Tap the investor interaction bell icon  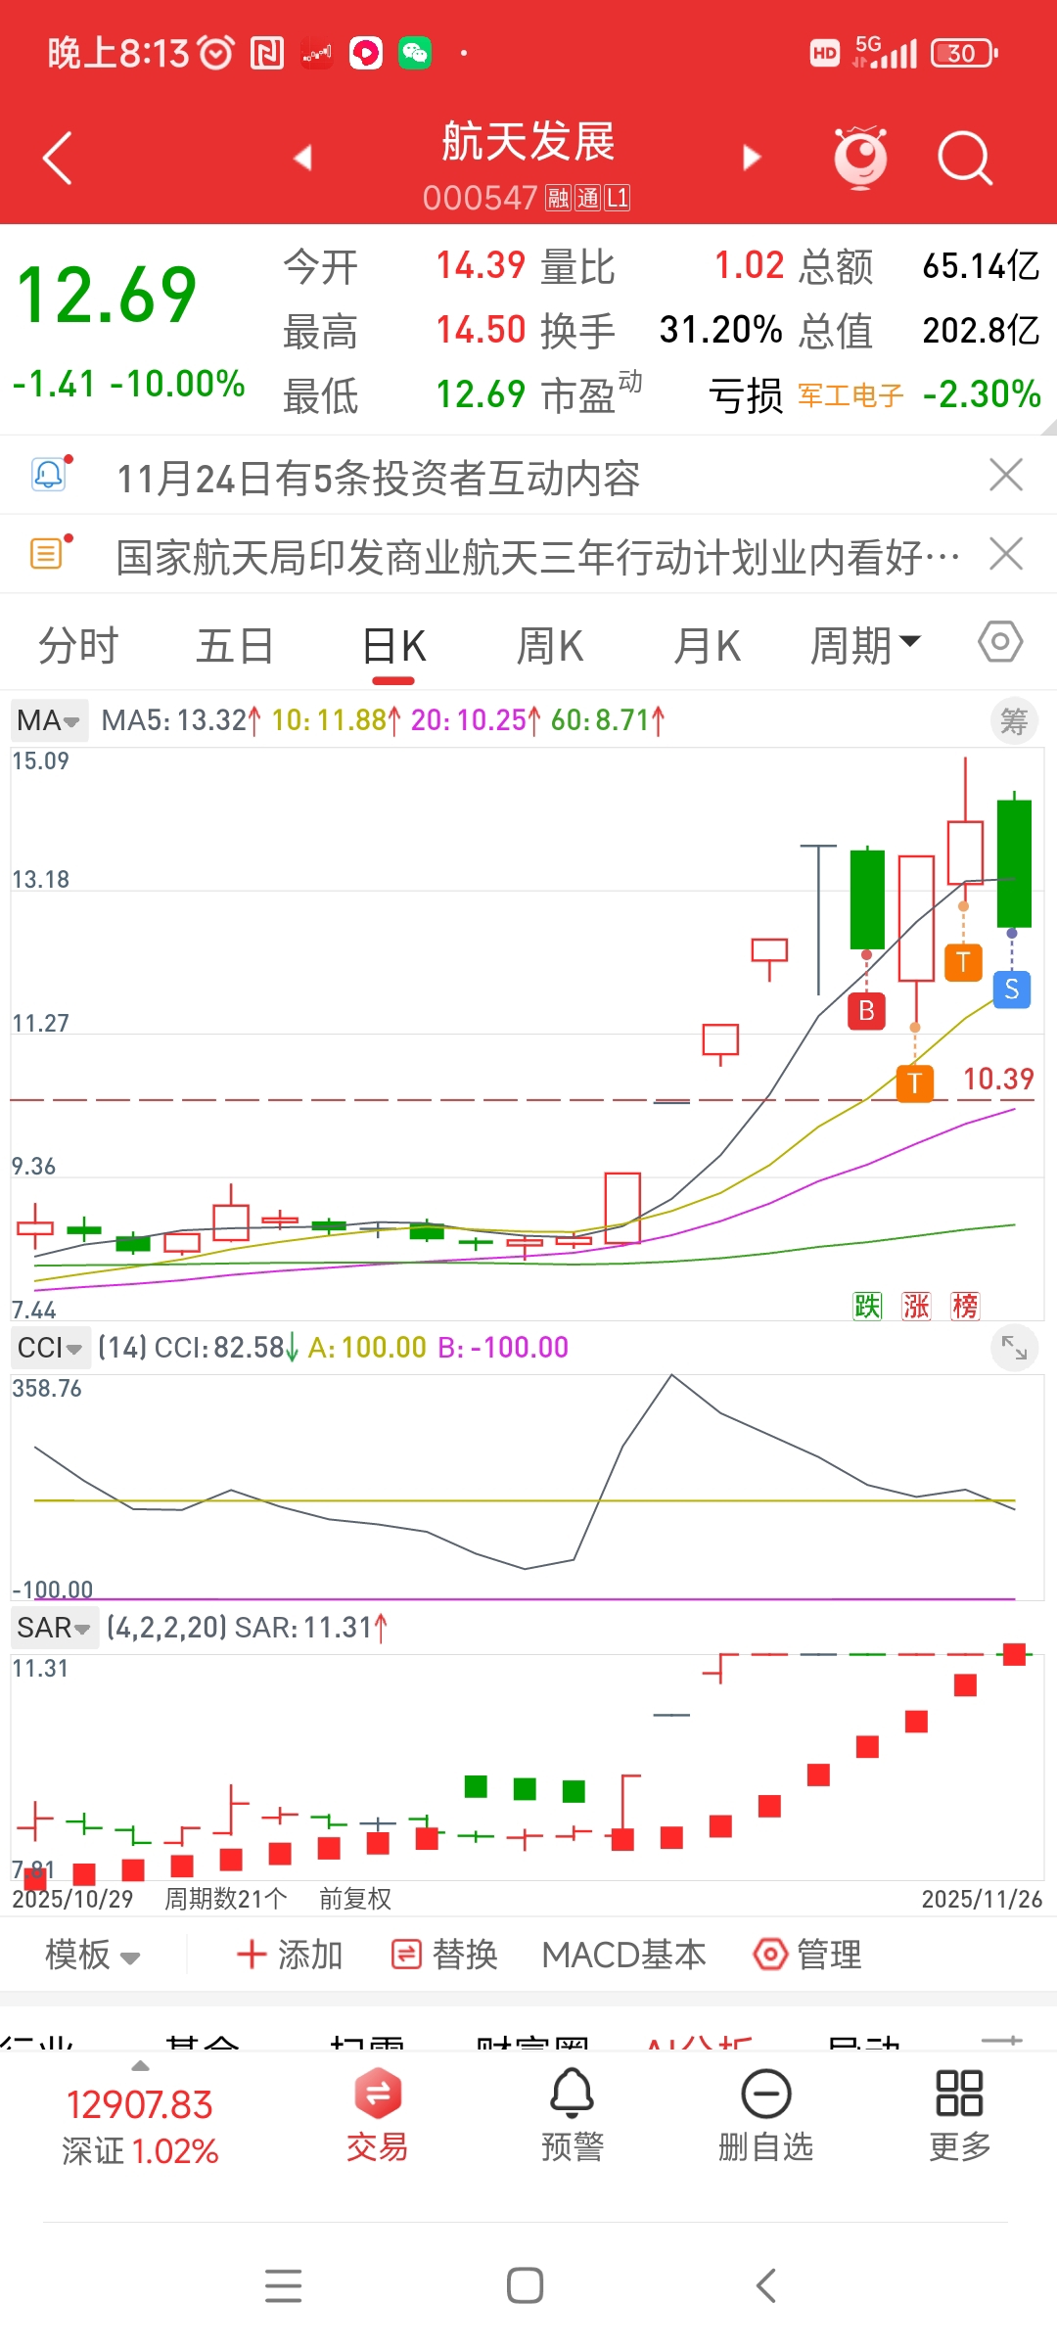coord(49,475)
